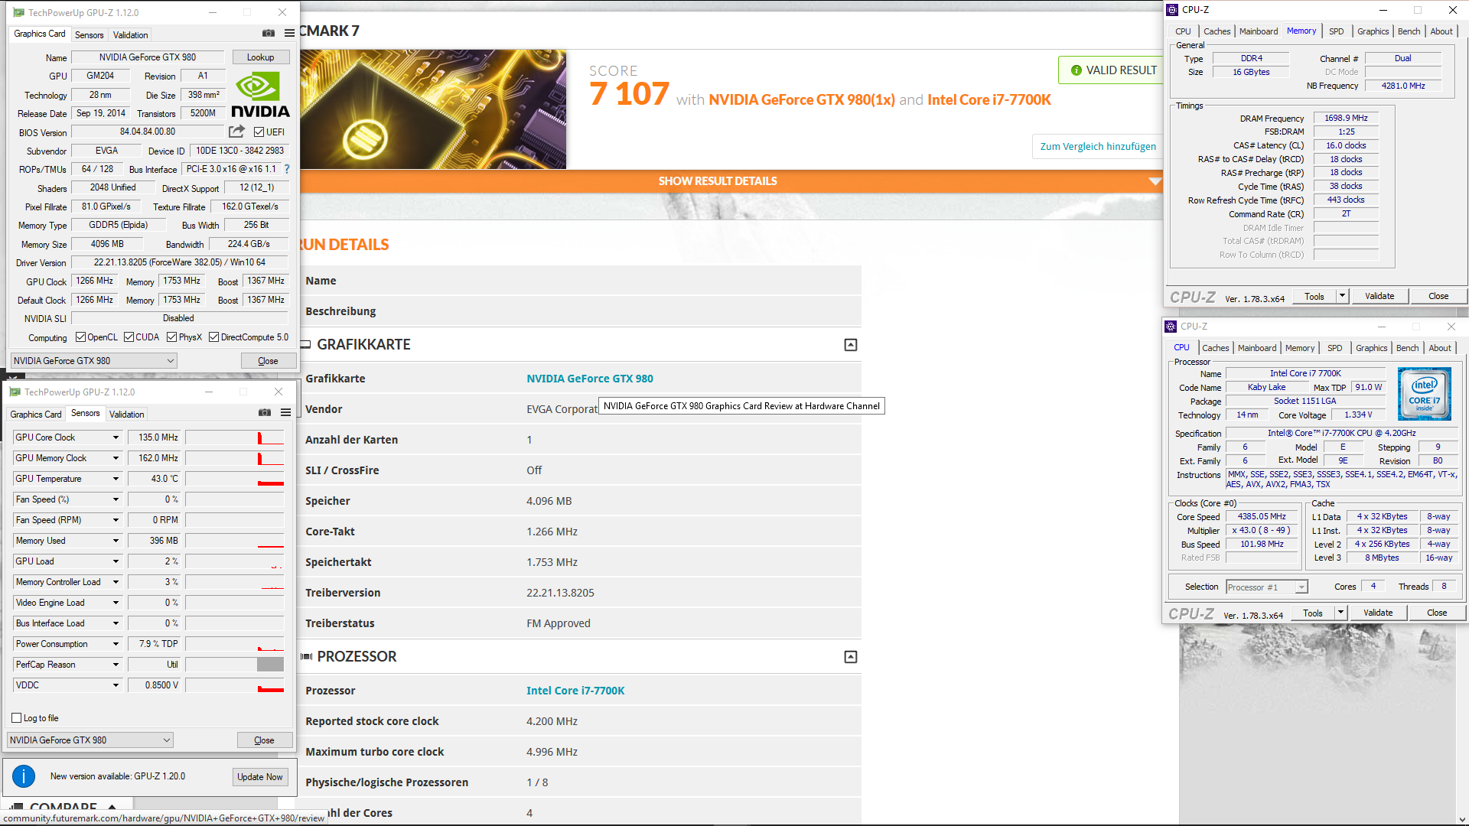
Task: Click the GPU-Z Sensors window title icon
Action: pyautogui.click(x=15, y=392)
